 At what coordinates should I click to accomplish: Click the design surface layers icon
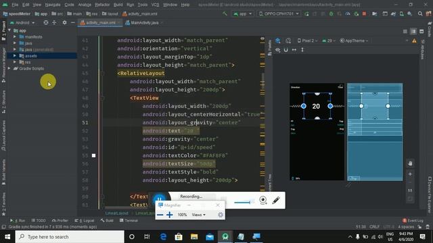point(278,40)
